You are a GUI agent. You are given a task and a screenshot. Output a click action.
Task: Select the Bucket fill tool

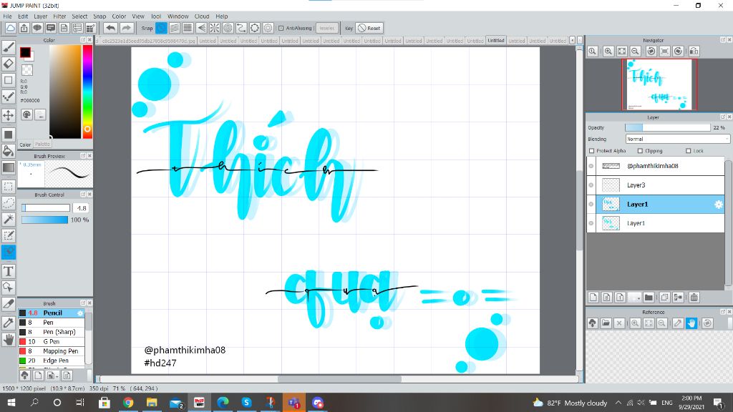click(9, 150)
